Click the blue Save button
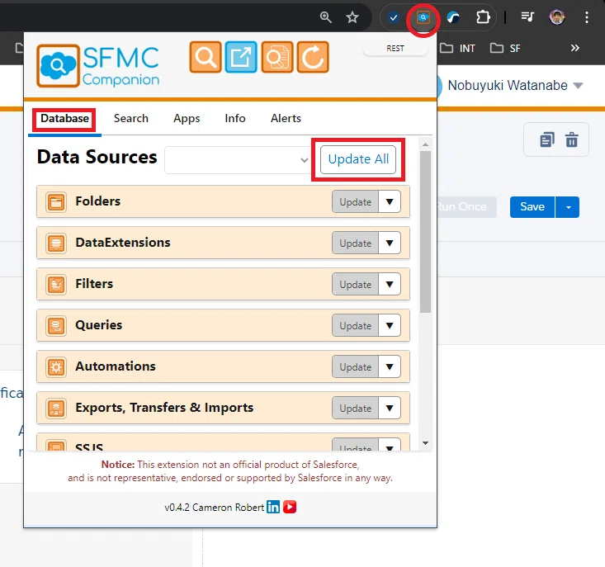This screenshot has width=605, height=567. [x=532, y=207]
